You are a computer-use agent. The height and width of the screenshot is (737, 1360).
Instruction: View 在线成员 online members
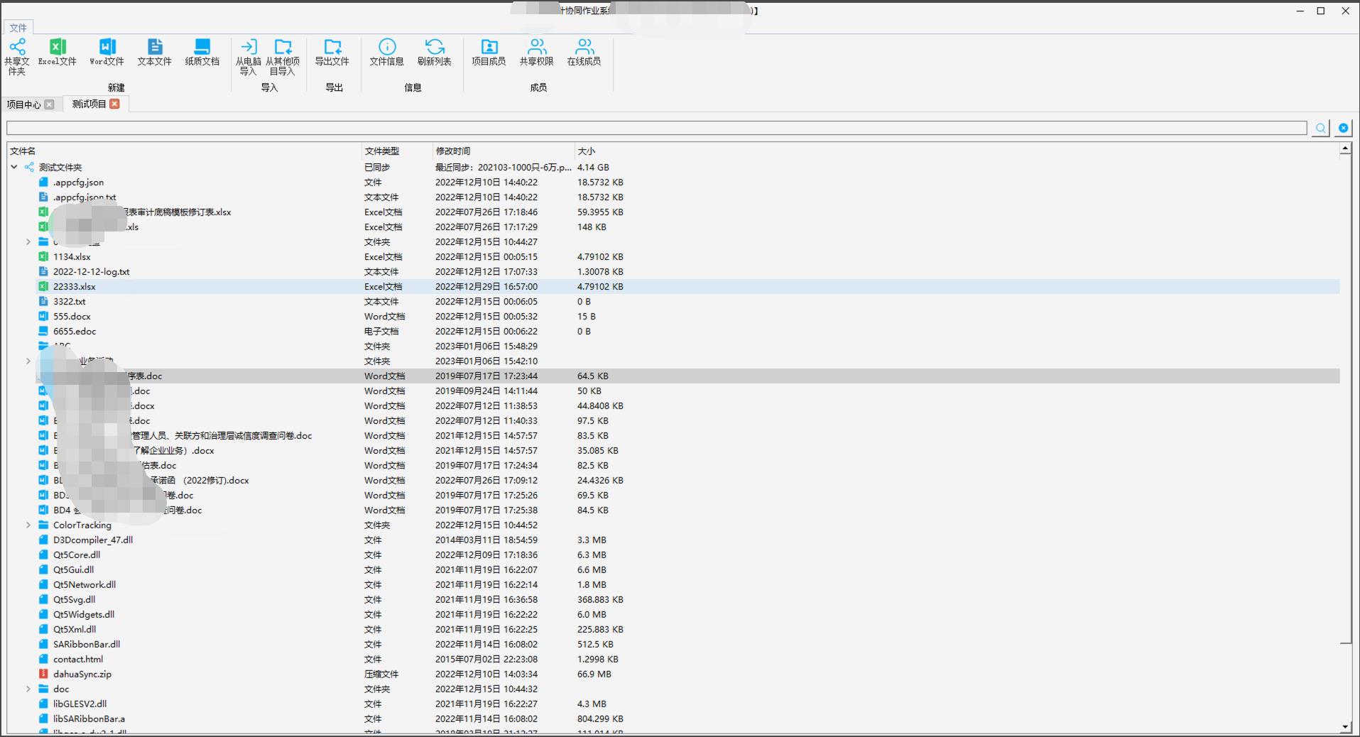[x=584, y=53]
